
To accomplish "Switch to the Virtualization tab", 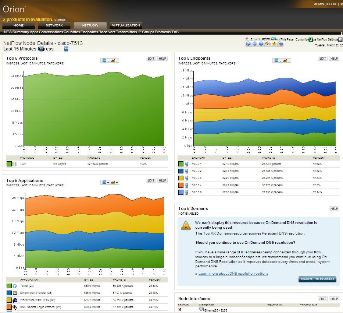I will pos(126,25).
